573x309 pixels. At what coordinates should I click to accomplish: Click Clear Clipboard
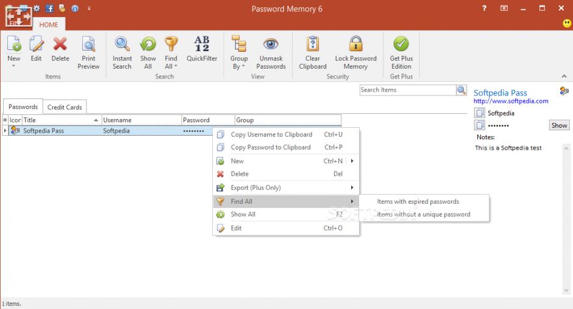[313, 52]
